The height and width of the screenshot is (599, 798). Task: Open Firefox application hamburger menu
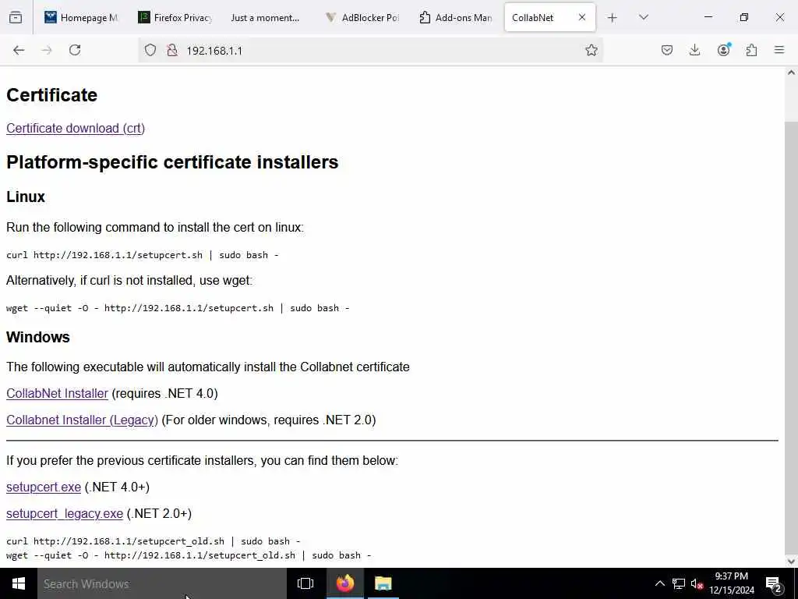pyautogui.click(x=779, y=50)
